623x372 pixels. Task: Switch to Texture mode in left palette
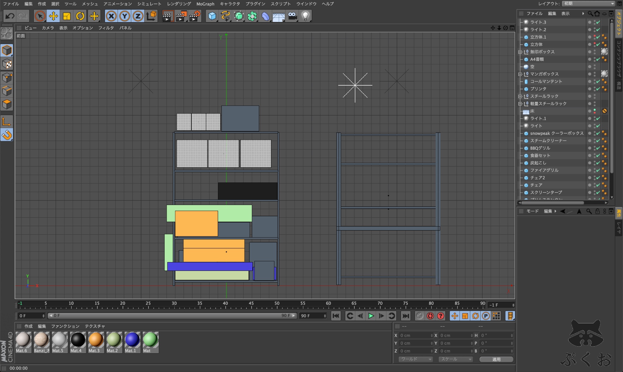(x=7, y=64)
